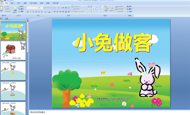Toggle Center text alignment
Screen dimensions: 190x115
tap(57, 12)
